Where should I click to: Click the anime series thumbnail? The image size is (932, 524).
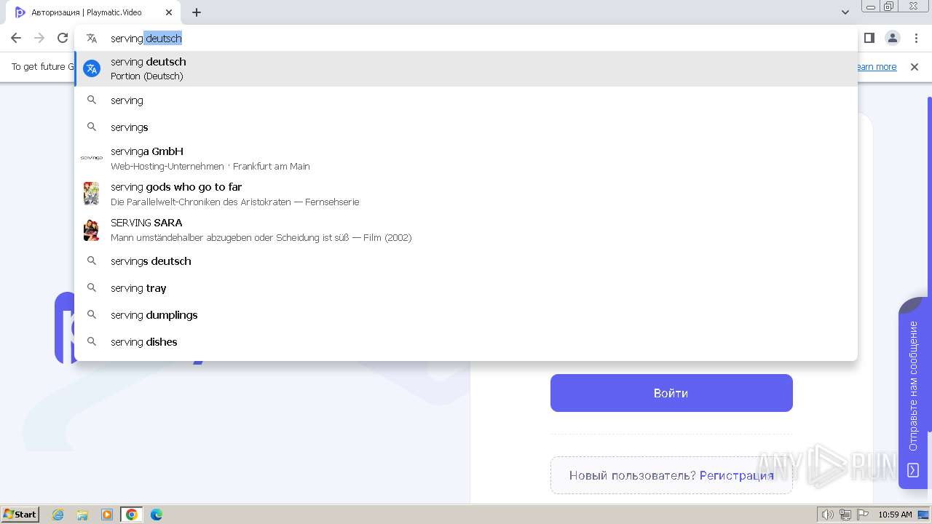91,194
